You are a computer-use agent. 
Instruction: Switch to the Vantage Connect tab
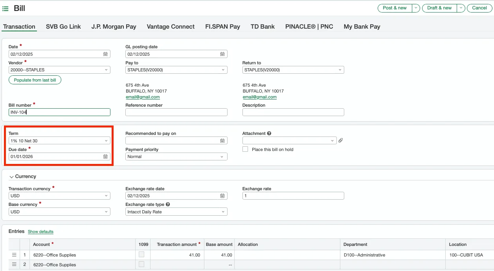coord(171,27)
